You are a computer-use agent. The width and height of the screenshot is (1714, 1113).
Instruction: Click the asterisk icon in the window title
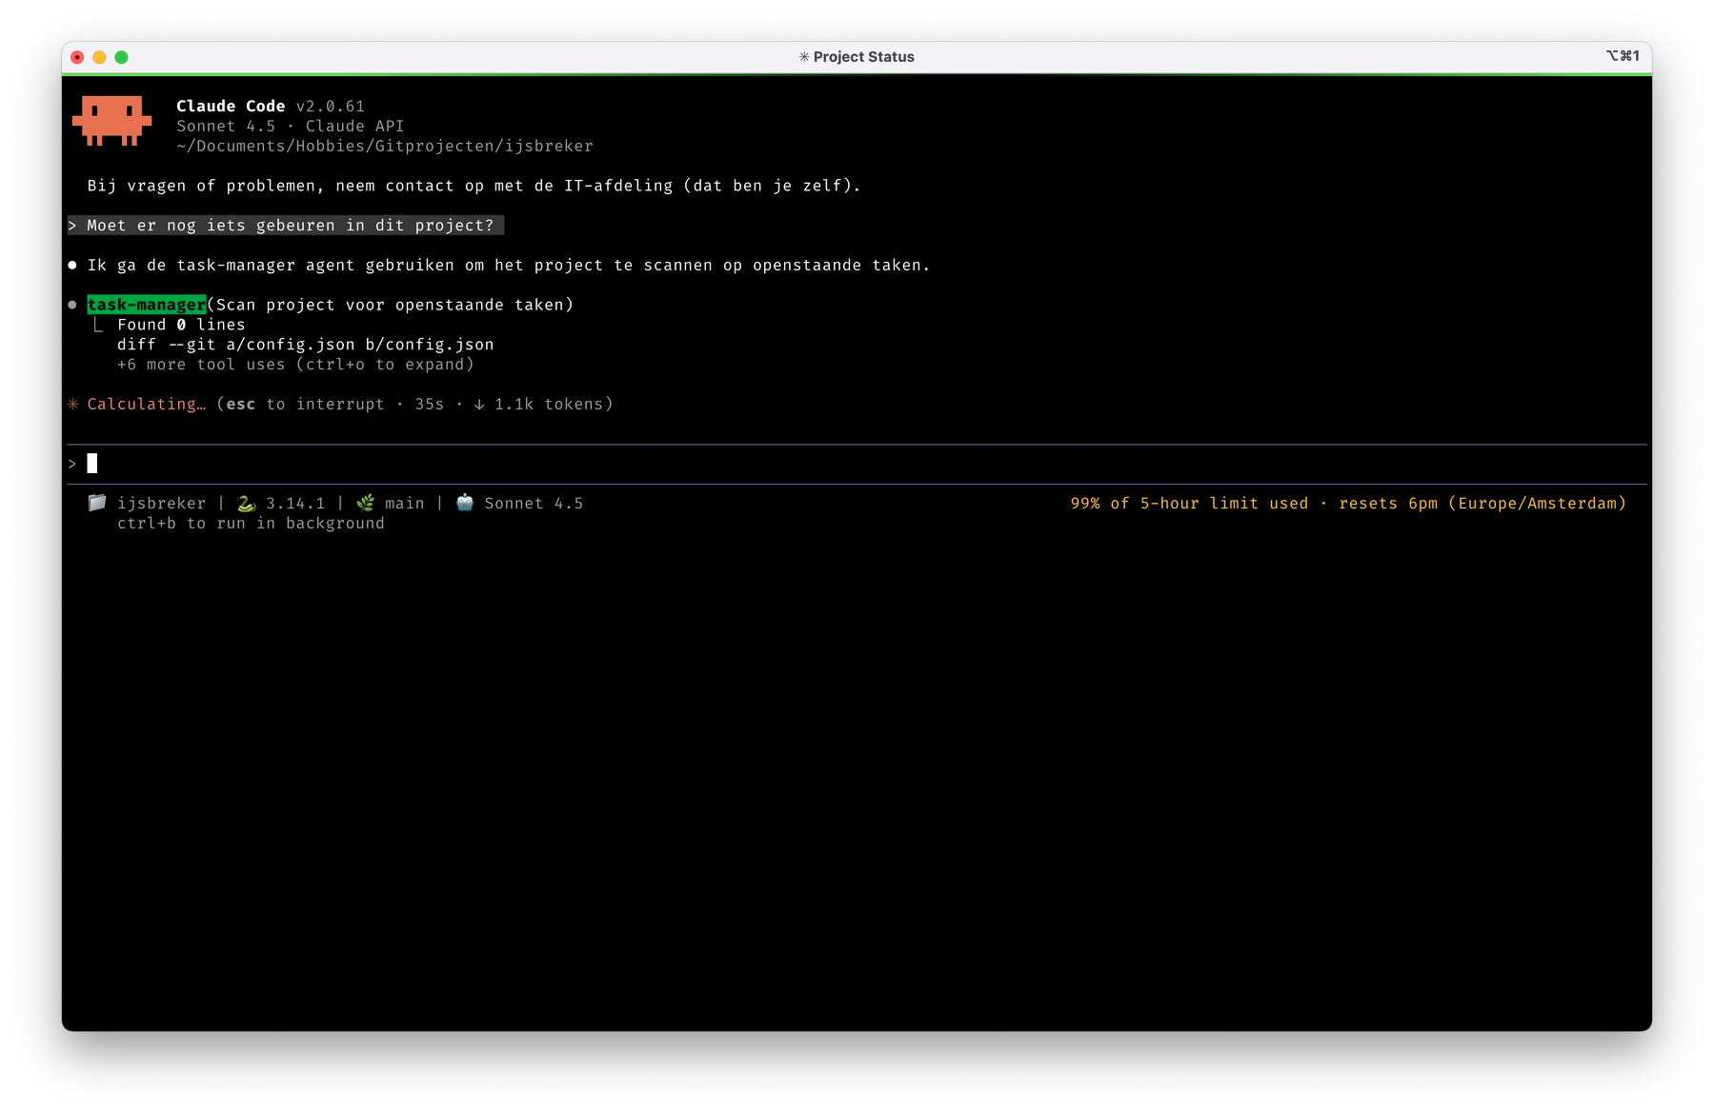(x=803, y=57)
